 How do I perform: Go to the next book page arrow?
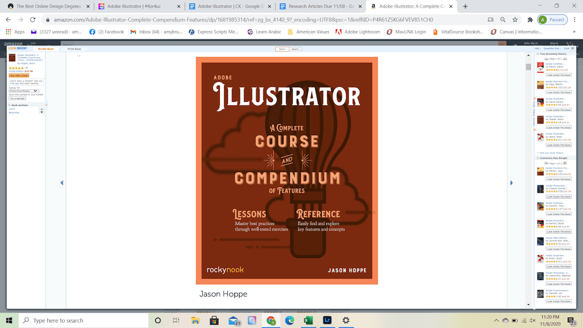[511, 183]
